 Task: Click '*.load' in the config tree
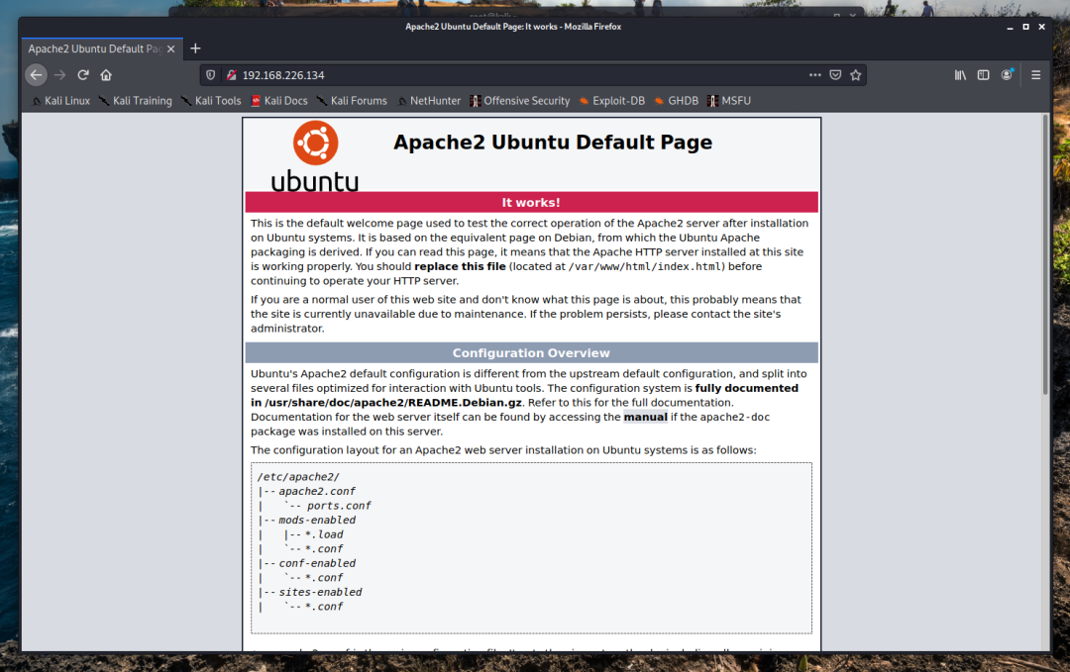point(324,535)
